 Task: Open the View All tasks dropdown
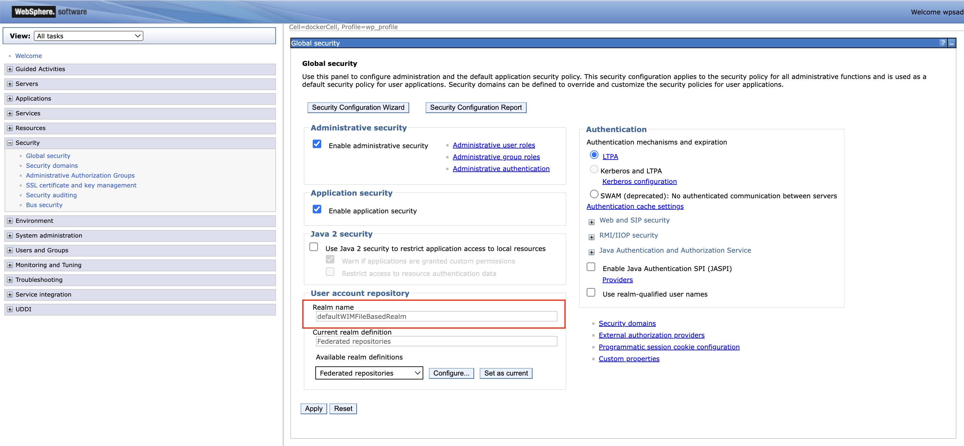tap(88, 36)
